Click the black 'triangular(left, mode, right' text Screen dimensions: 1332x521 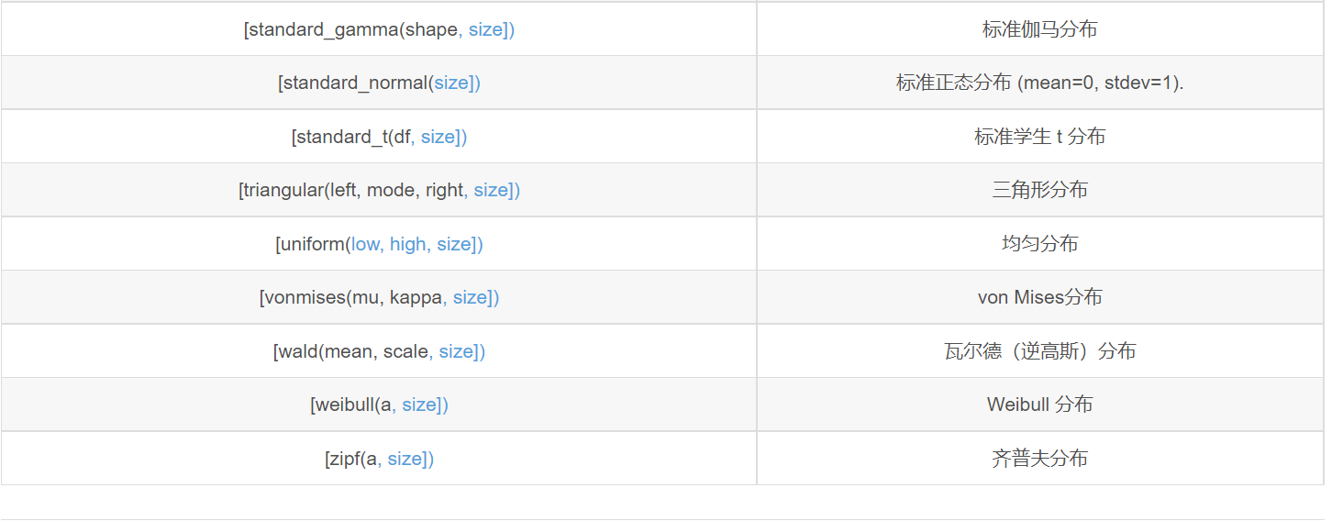[x=352, y=190]
